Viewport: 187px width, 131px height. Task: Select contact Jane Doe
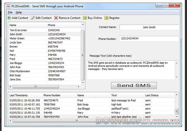click(45, 79)
